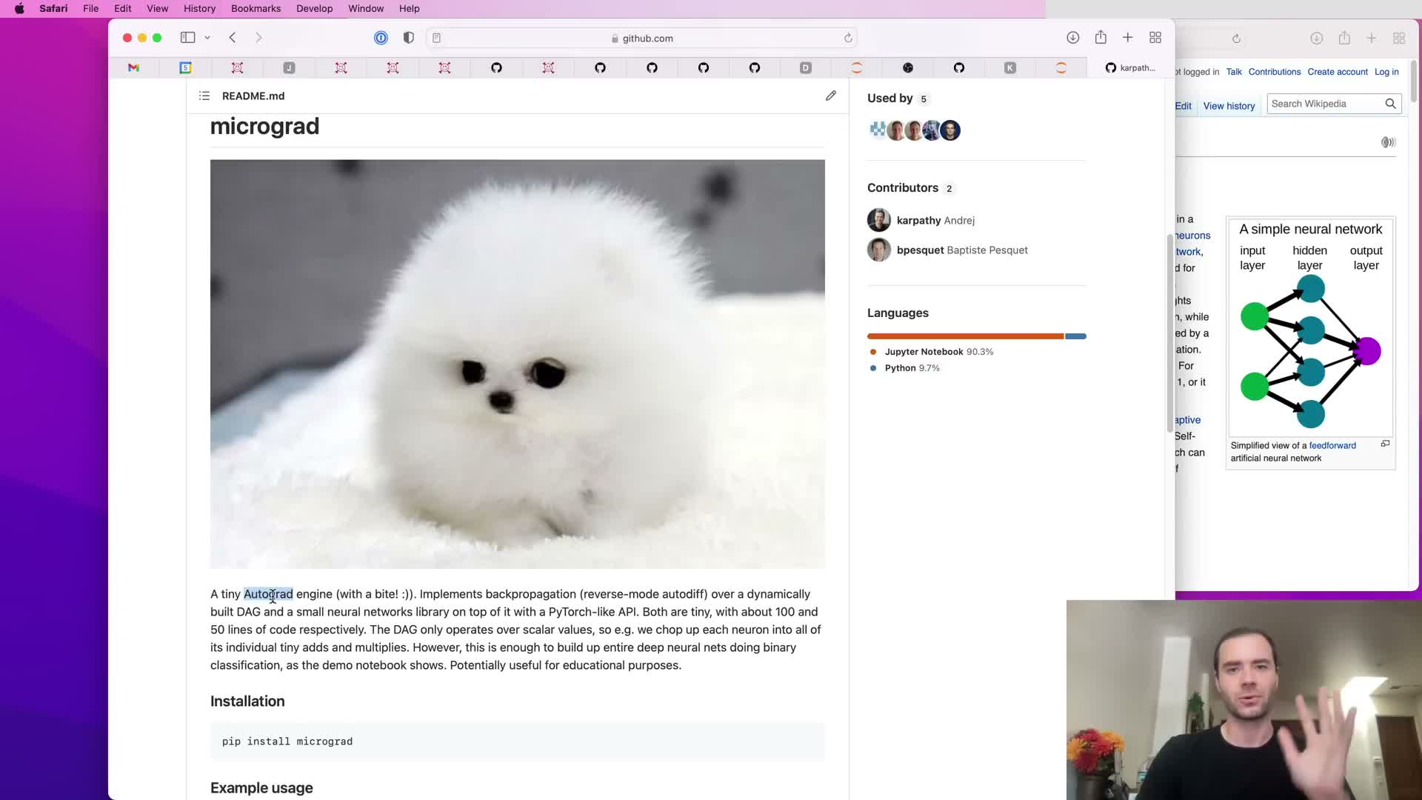Open the Safari downloads icon
Image resolution: width=1422 pixels, height=800 pixels.
click(1072, 38)
